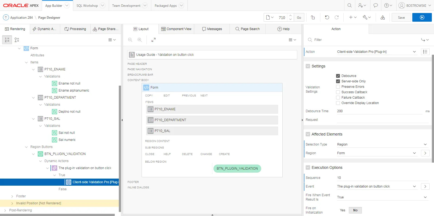This screenshot has height=216, width=434.
Task: Click the Shared Components icon
Action: 382,17
